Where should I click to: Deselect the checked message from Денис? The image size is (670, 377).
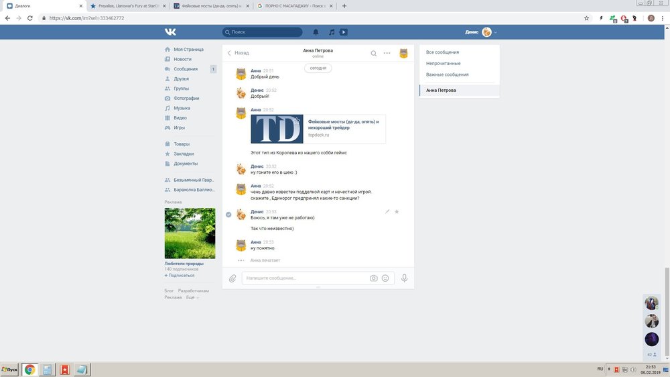click(x=228, y=215)
